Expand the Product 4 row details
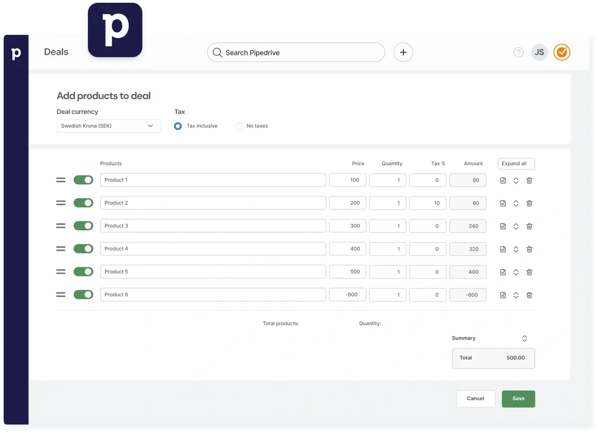 click(516, 249)
